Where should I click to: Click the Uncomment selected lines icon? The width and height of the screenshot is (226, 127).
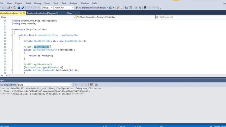130,8
